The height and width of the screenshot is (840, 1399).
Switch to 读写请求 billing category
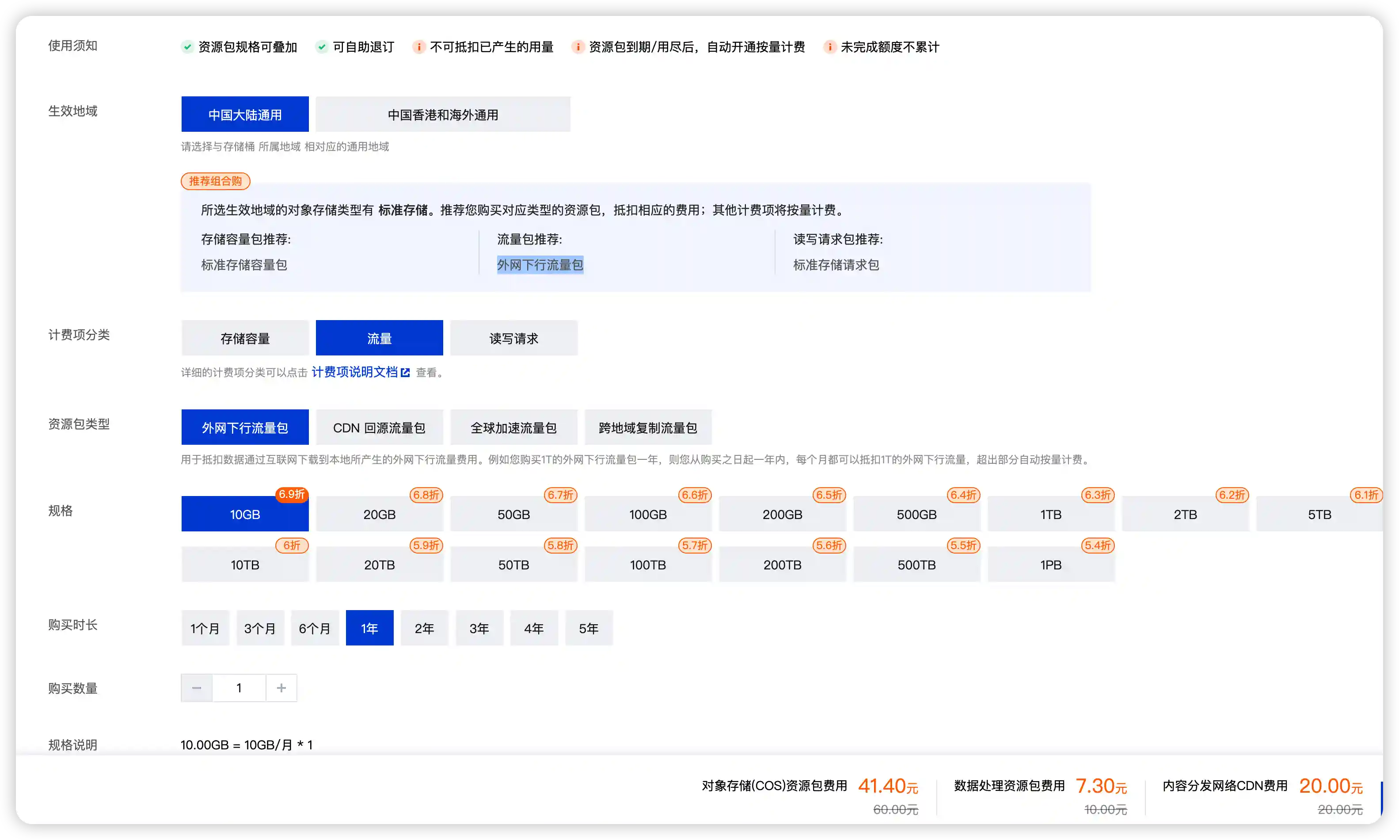click(513, 339)
